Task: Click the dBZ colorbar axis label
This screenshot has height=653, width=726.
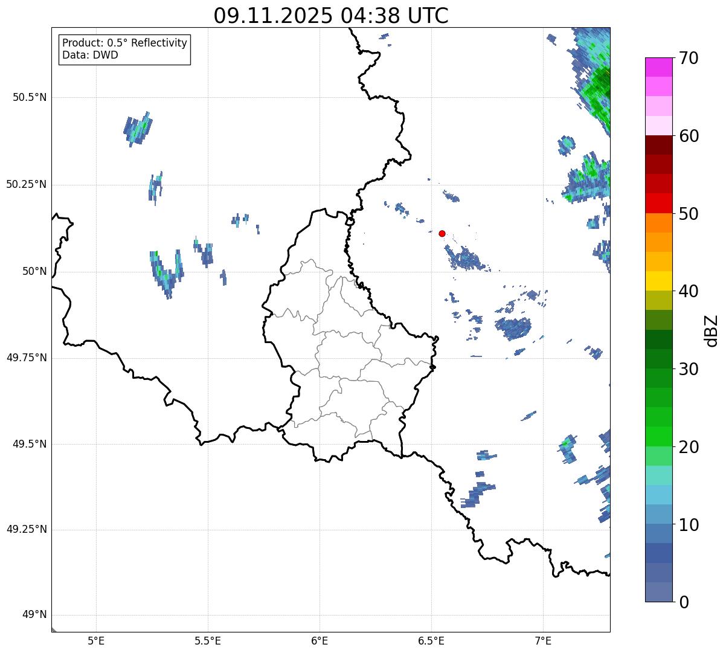Action: click(x=712, y=330)
